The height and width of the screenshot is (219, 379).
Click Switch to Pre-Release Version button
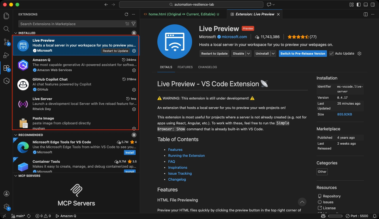(303, 54)
